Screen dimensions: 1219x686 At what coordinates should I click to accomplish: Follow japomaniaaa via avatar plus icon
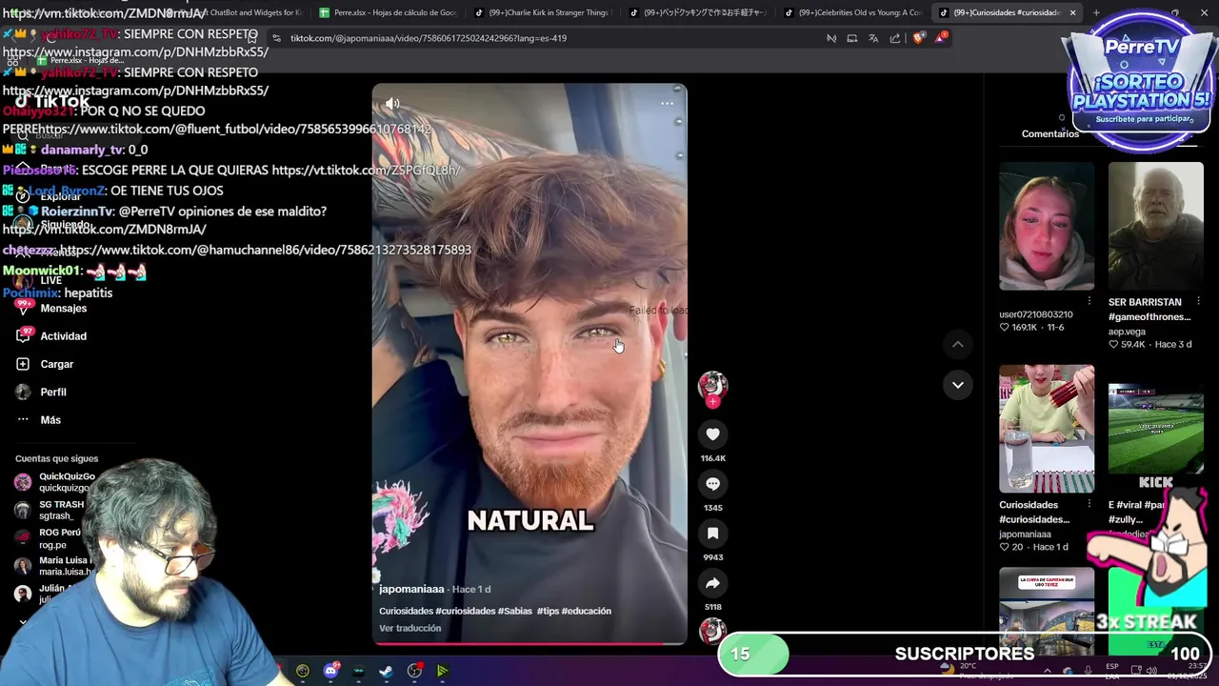(712, 402)
